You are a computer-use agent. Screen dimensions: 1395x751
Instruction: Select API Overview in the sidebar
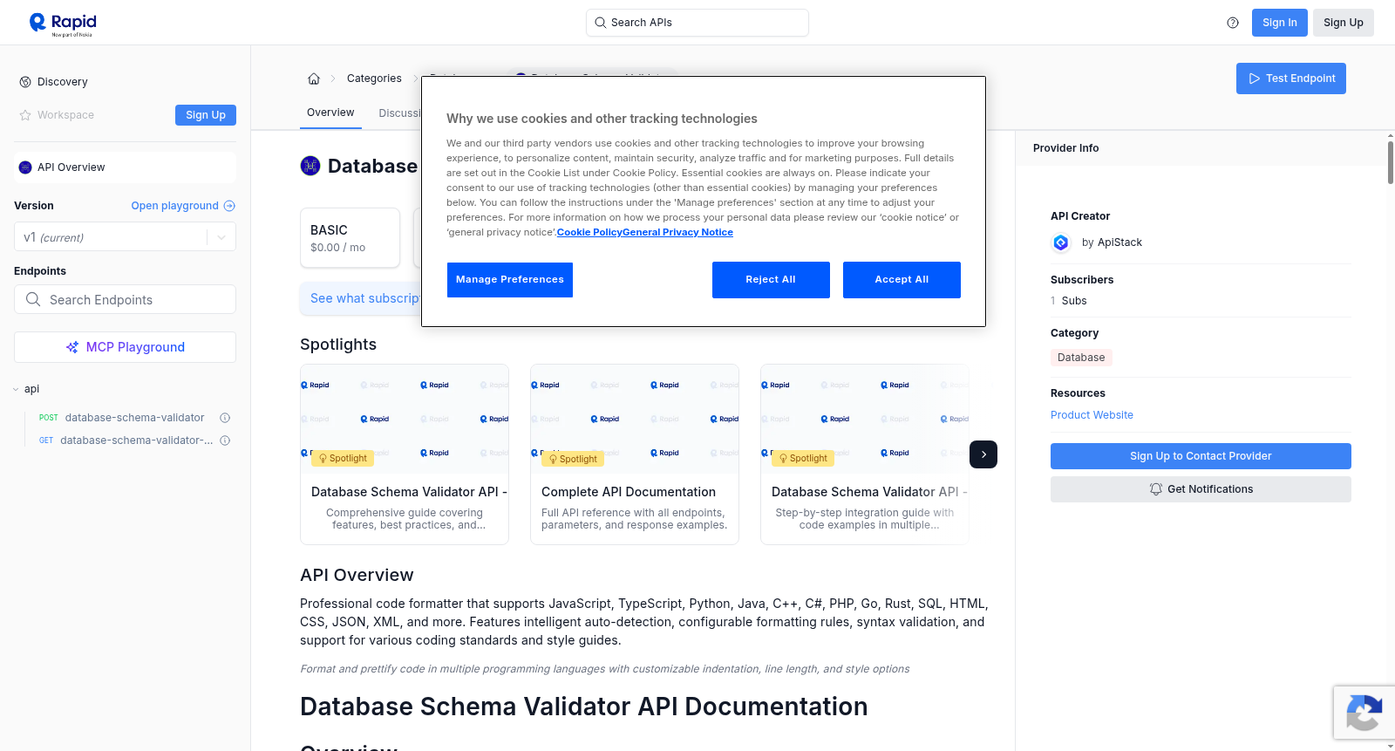click(125, 167)
